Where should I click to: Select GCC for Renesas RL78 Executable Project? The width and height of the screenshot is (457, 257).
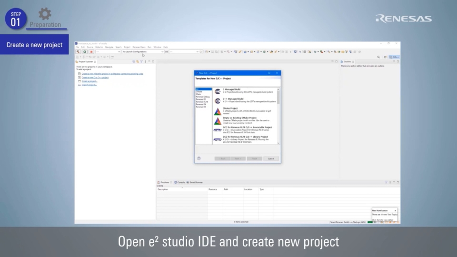point(245,130)
